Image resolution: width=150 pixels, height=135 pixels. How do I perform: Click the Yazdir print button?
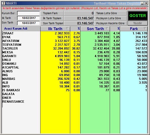[x=138, y=23]
